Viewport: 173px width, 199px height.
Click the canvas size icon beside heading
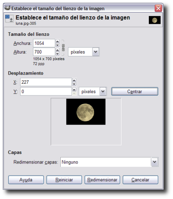click(9, 19)
